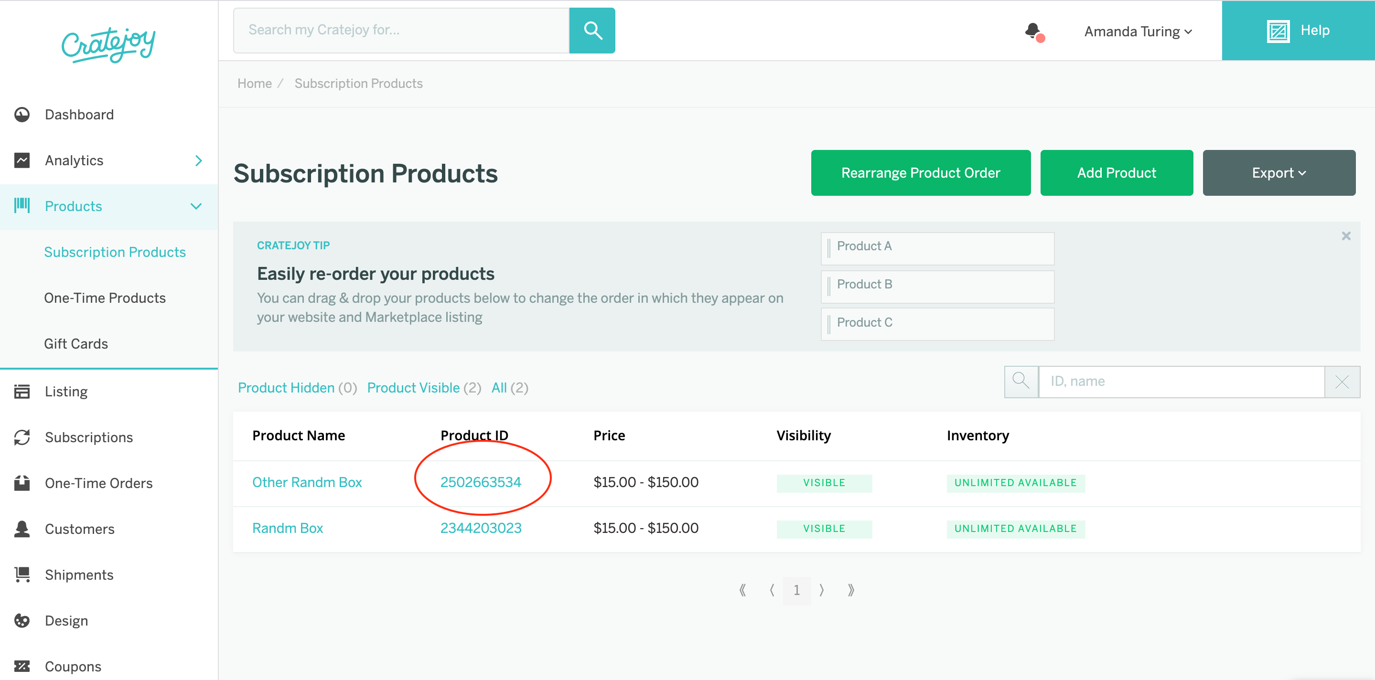Click the Subscriptions refresh icon
Image resolution: width=1375 pixels, height=680 pixels.
(x=22, y=437)
